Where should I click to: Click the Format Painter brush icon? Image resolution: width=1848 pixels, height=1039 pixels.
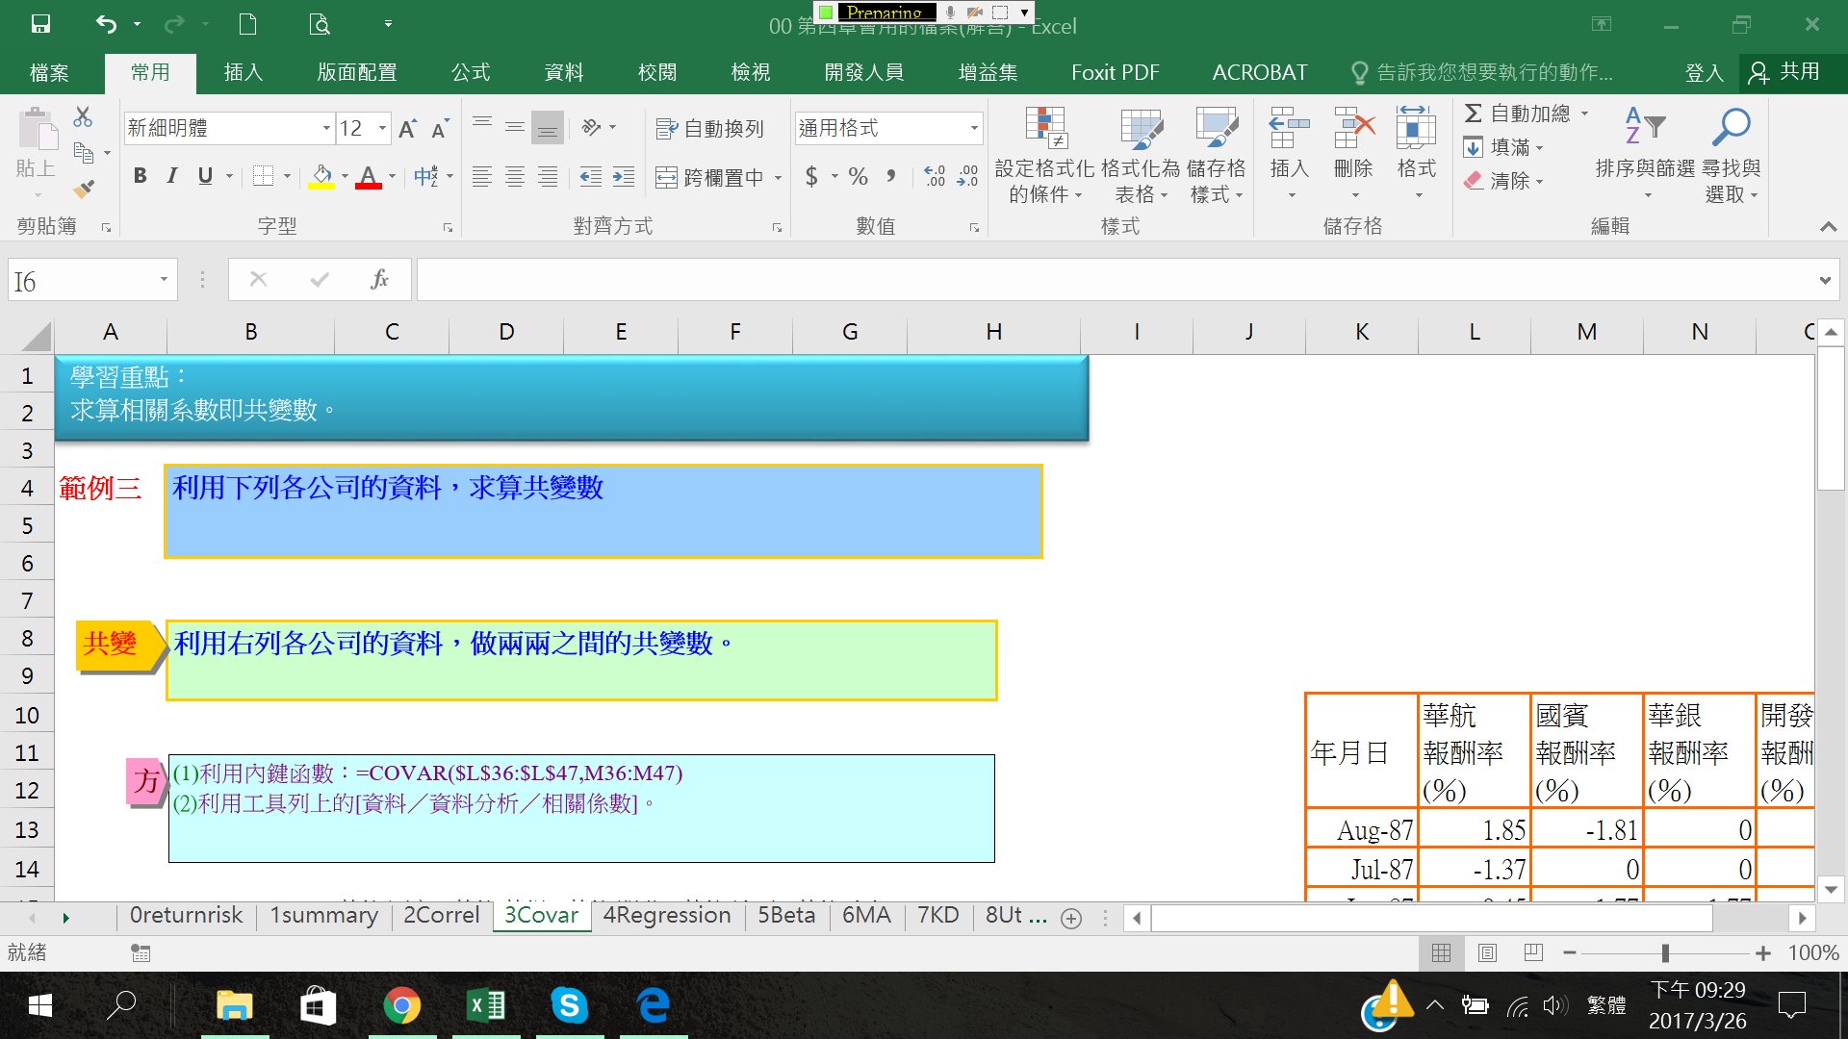pyautogui.click(x=84, y=189)
